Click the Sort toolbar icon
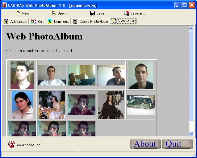The image size is (197, 158). (x=33, y=21)
